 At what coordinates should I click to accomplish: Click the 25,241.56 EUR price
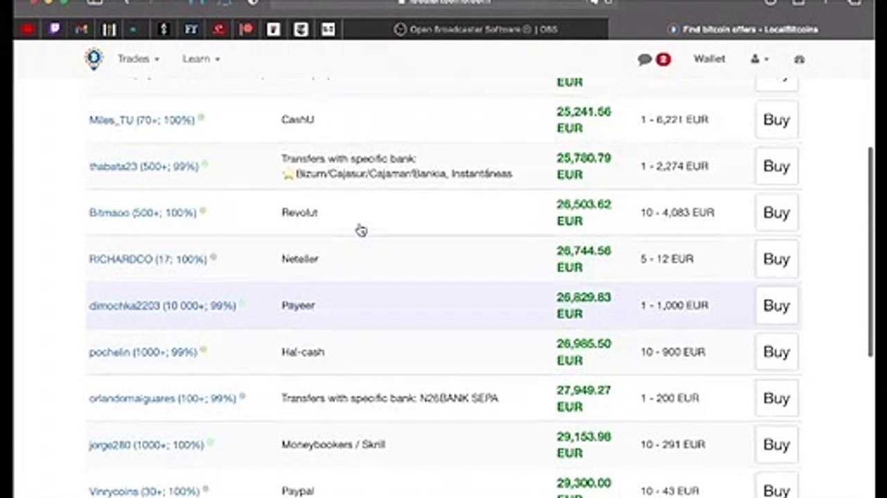pos(583,120)
